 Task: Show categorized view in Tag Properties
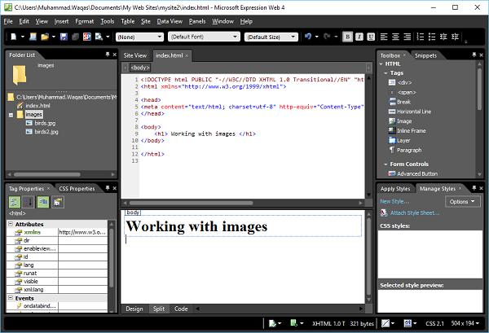click(15, 201)
